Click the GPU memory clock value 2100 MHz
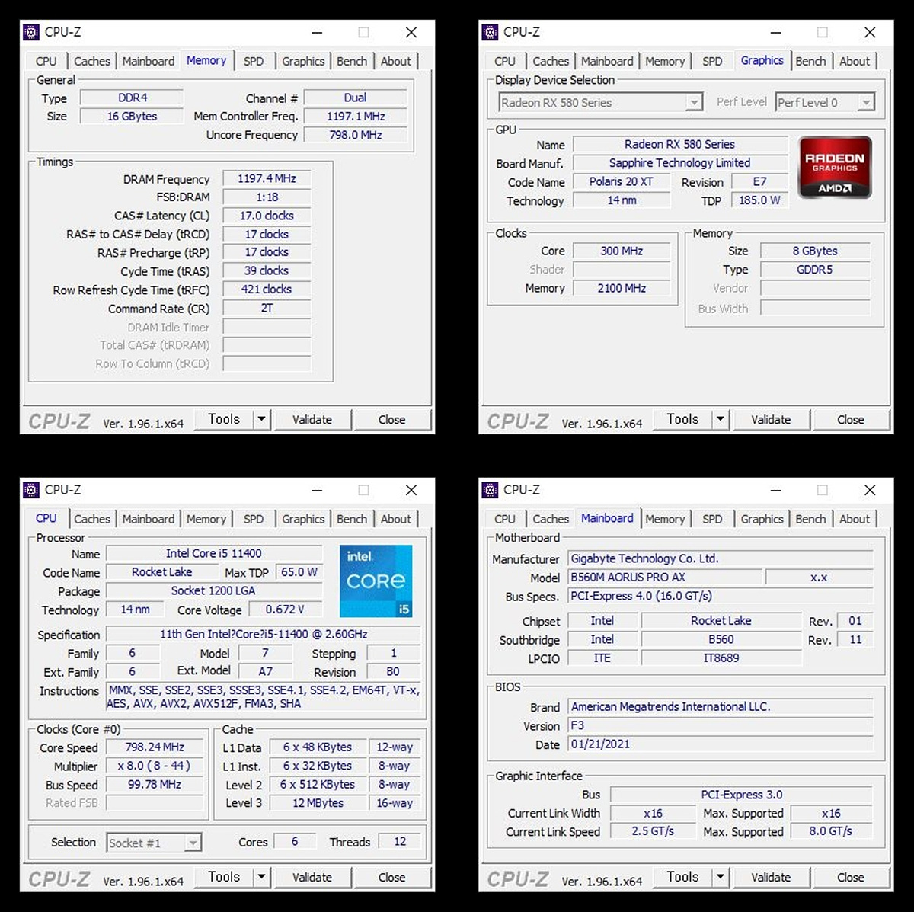The image size is (914, 912). [622, 289]
